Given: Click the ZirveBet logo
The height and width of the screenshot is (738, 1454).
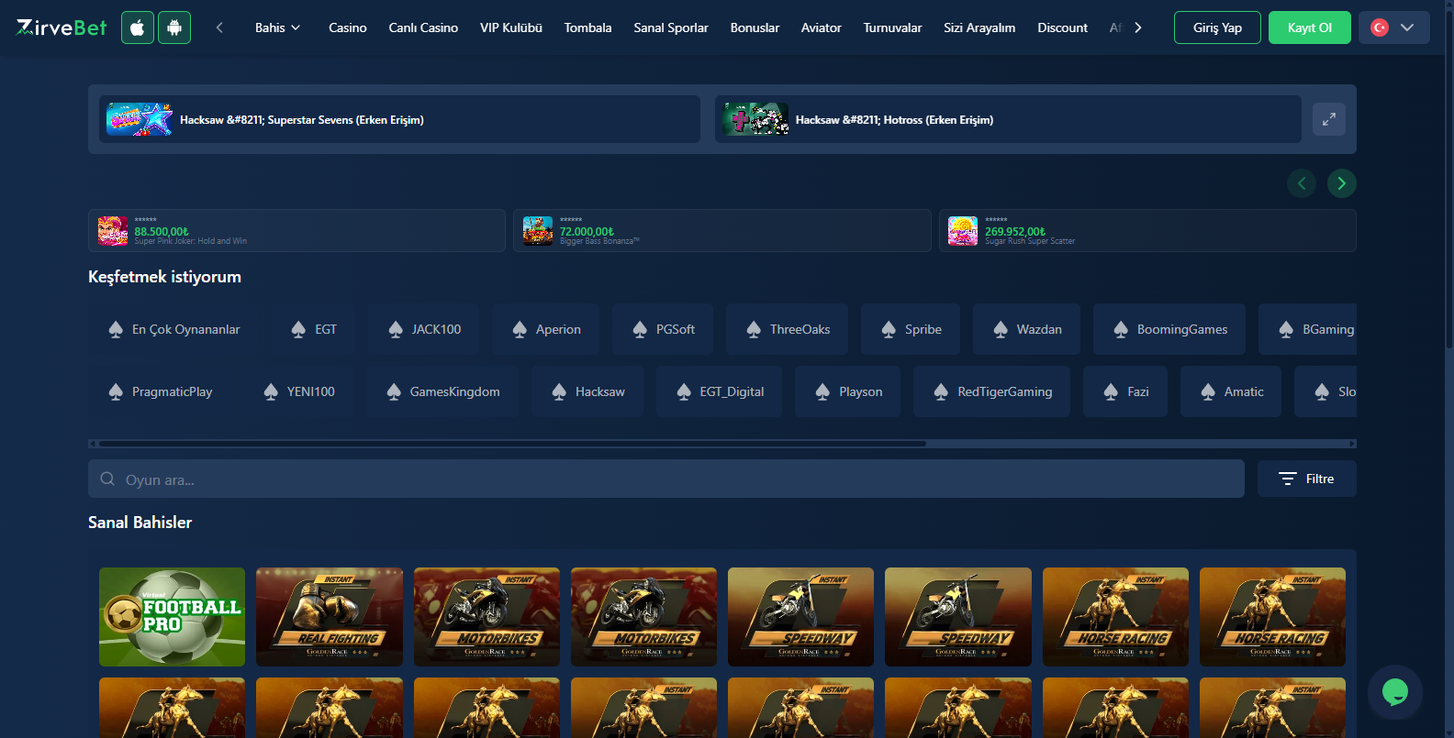Looking at the screenshot, I should [x=62, y=28].
